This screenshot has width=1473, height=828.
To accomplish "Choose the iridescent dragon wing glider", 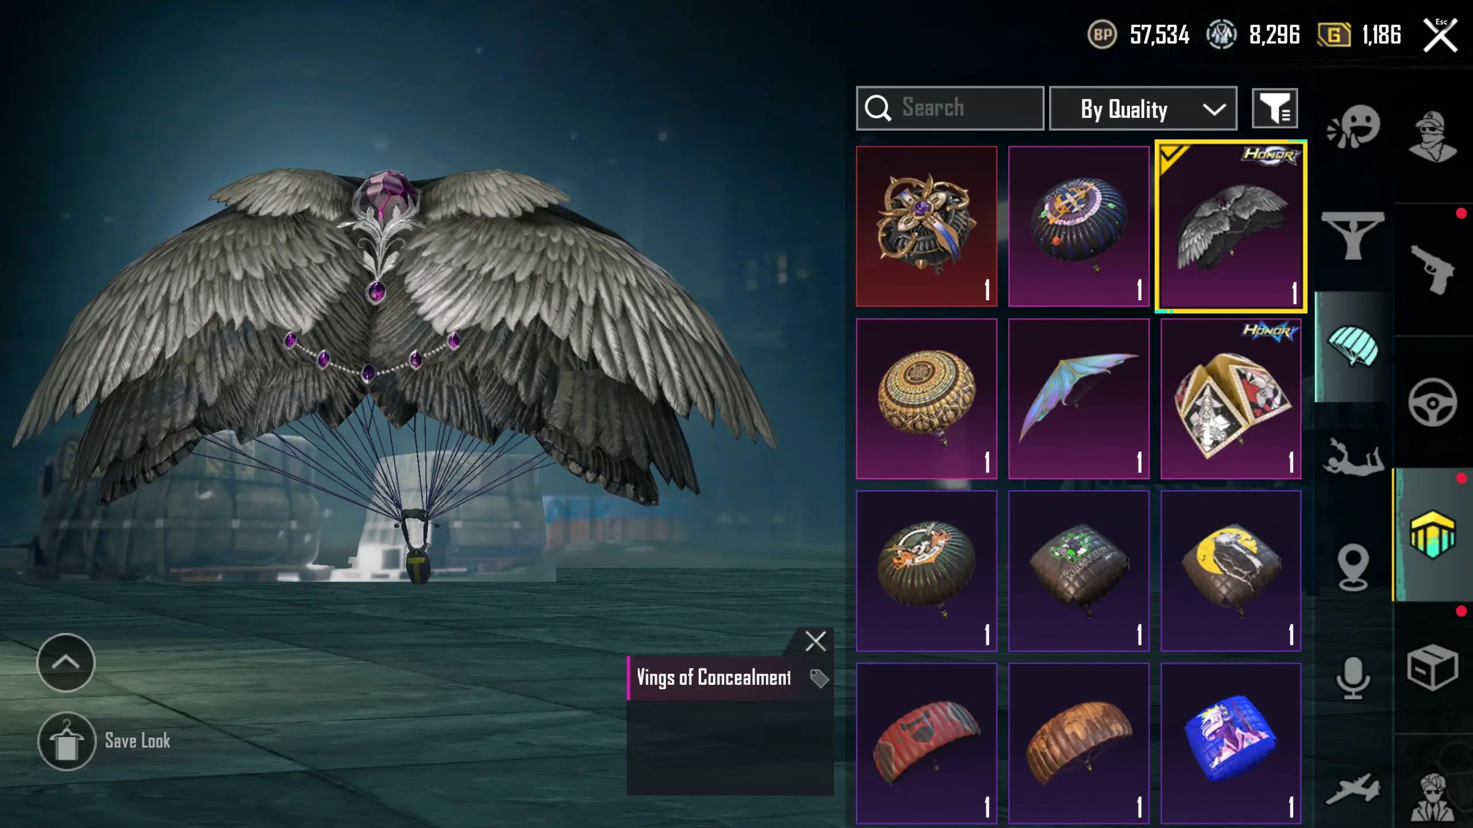I will pyautogui.click(x=1078, y=399).
